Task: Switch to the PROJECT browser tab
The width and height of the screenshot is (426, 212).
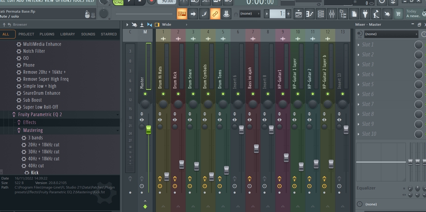Action: (x=26, y=34)
